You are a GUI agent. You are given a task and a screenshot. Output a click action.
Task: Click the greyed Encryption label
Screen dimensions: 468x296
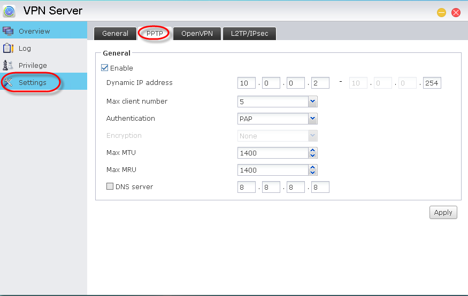pos(124,135)
